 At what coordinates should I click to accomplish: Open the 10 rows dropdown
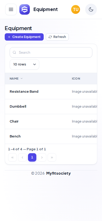point(25,64)
